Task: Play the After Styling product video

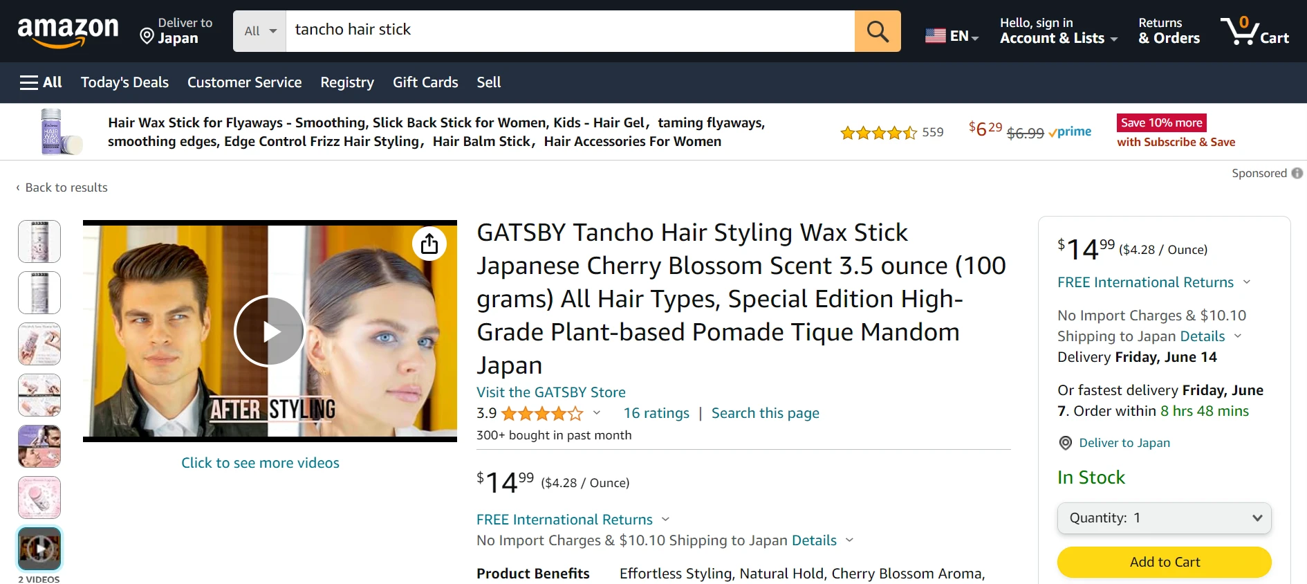Action: coord(270,331)
